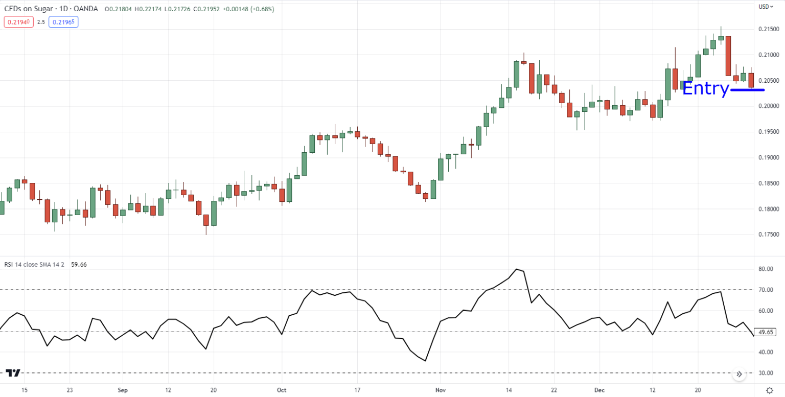Select the RSI 14 indicator label
The height and width of the screenshot is (397, 785).
tap(33, 264)
